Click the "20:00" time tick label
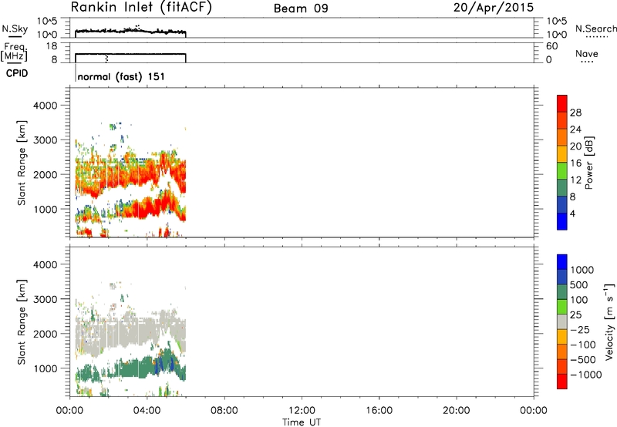The image size is (617, 427). point(456,411)
